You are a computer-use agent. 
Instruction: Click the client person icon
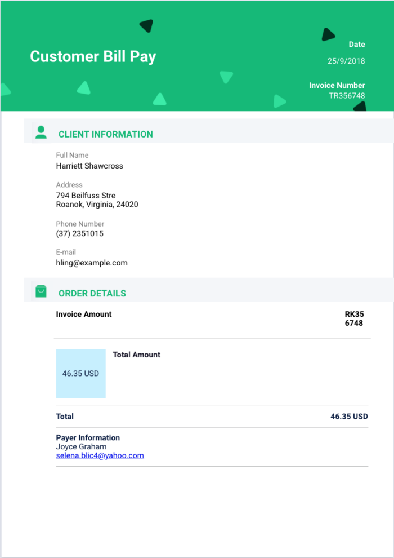point(41,132)
